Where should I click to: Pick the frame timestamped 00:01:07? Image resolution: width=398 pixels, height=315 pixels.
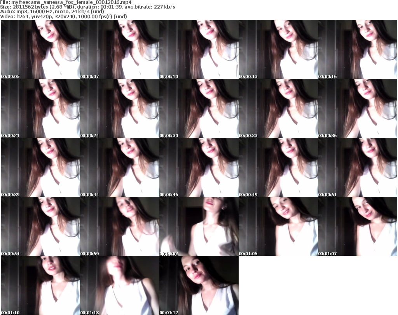[358, 226]
